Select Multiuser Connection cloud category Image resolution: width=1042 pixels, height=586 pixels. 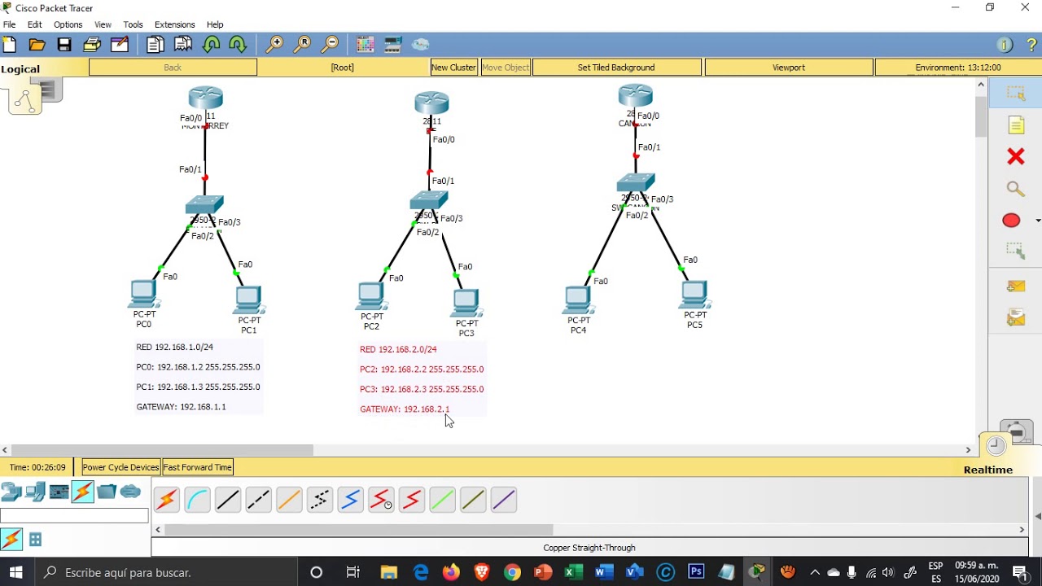(x=130, y=492)
